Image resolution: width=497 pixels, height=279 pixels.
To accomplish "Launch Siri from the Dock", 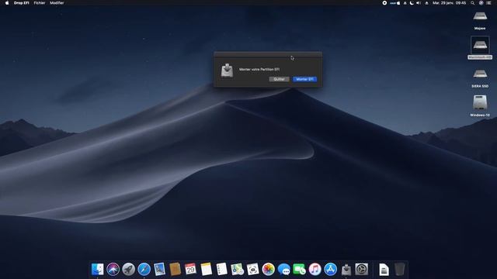I will click(x=113, y=269).
